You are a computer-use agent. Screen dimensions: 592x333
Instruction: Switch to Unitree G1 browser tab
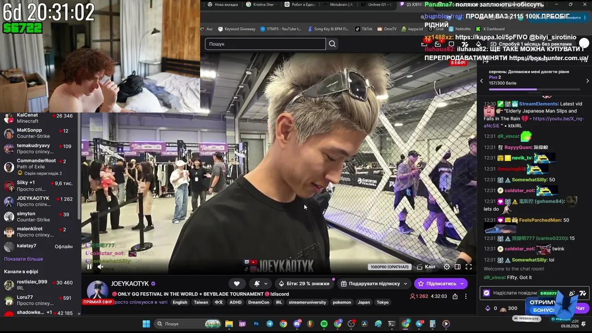(376, 5)
